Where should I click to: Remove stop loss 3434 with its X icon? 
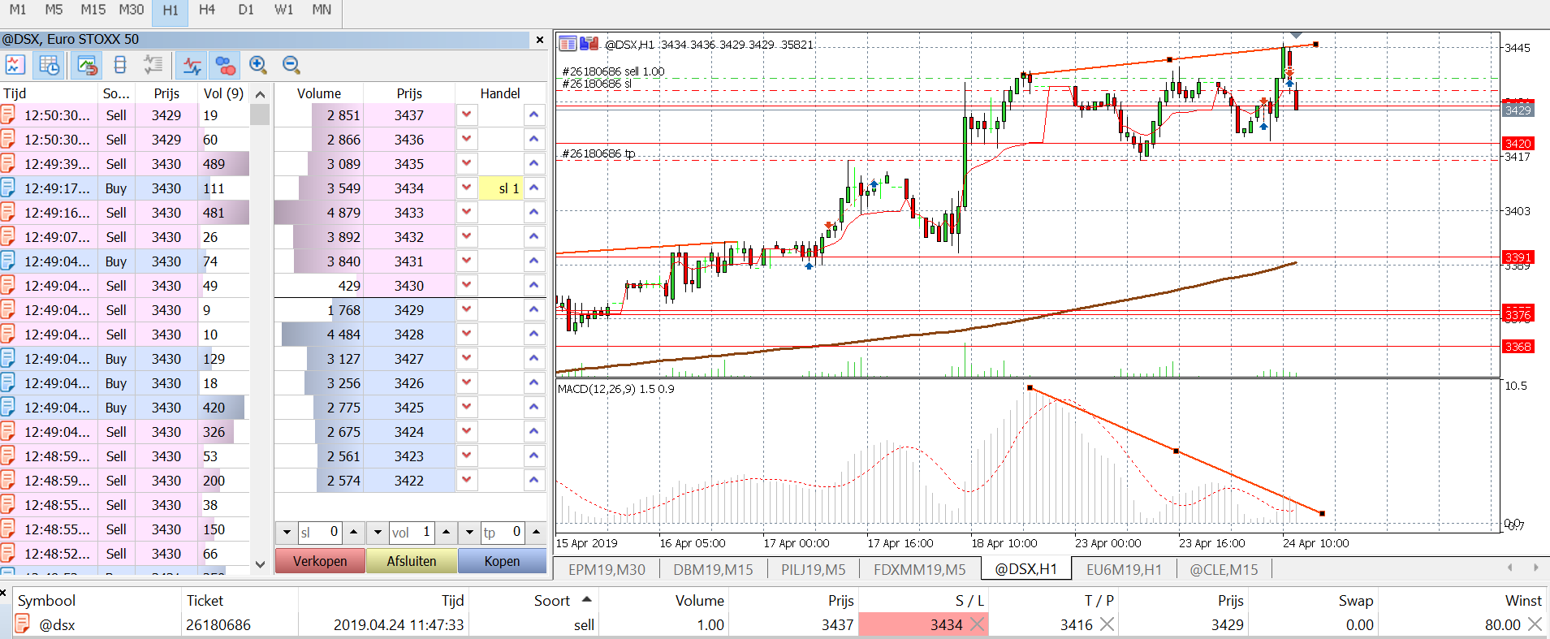point(978,624)
